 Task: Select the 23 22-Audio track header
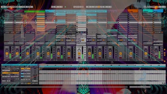click(x=81, y=11)
